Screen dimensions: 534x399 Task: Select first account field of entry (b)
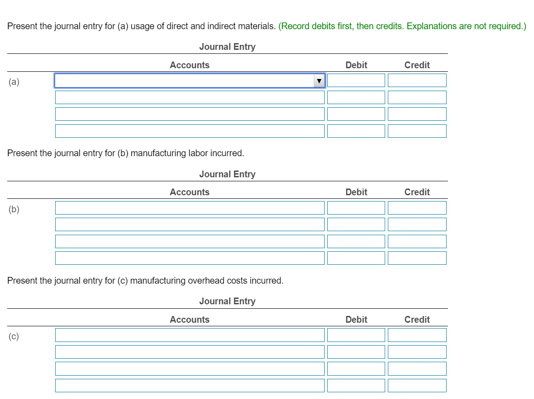(190, 208)
